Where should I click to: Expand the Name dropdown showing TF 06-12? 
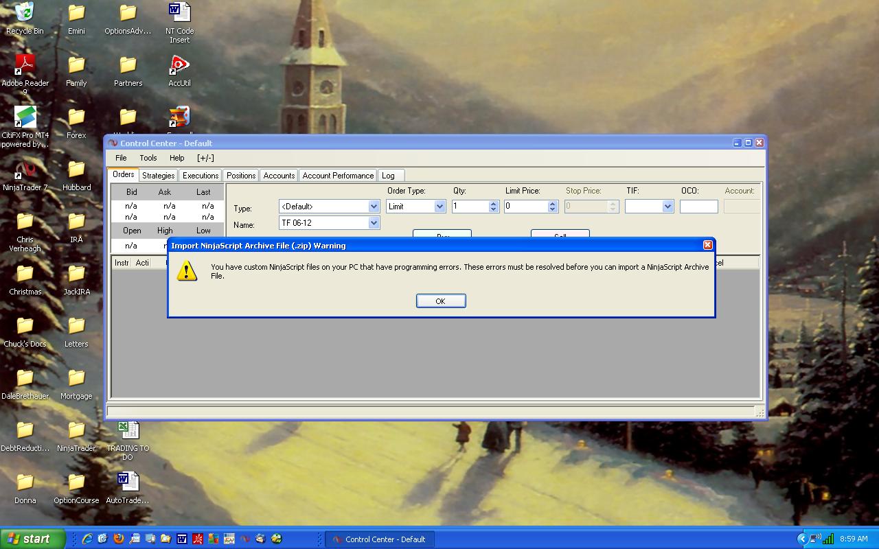374,223
